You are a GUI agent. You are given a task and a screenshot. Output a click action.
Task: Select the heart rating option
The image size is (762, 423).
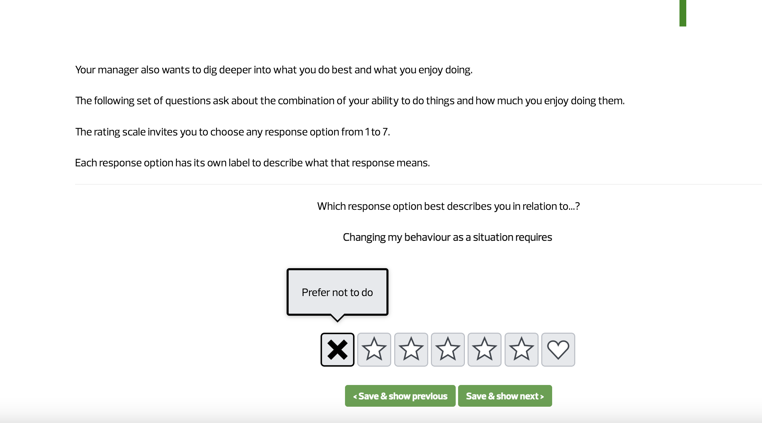tap(558, 349)
